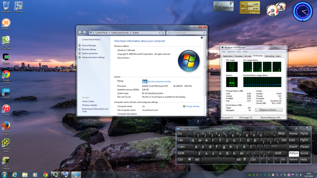This screenshot has height=178, width=317.
Task: Click the Resource Monitor button
Action: [269, 110]
